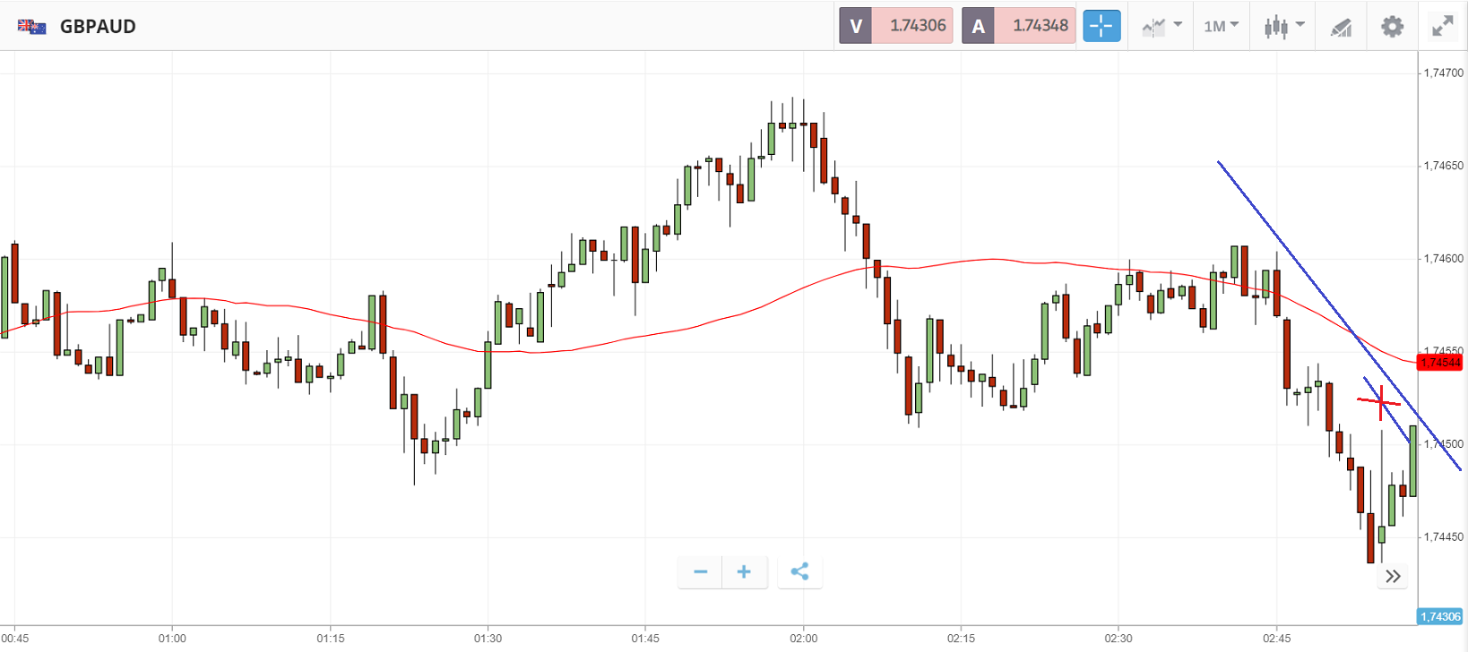
Task: Click the 1.74650 price axis label
Action: [1443, 166]
